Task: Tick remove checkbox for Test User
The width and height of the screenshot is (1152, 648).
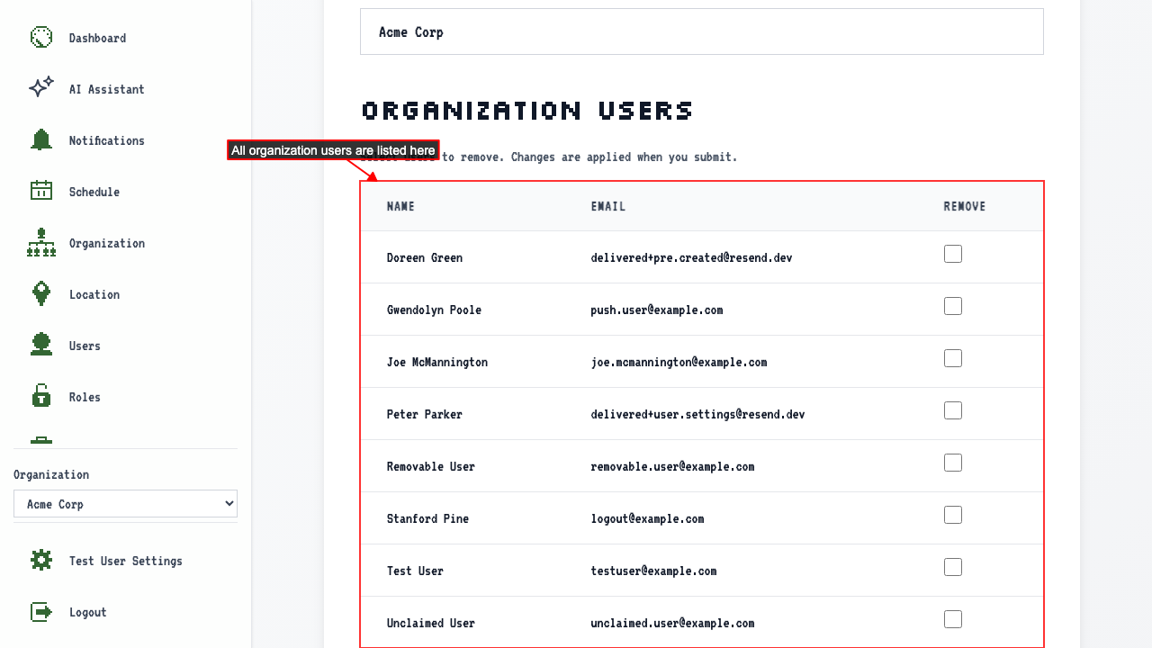Action: pos(953,567)
